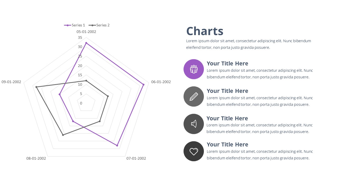This screenshot has width=338, height=190.
Task: Select the 08-01-2002 axis label
Action: (x=36, y=158)
